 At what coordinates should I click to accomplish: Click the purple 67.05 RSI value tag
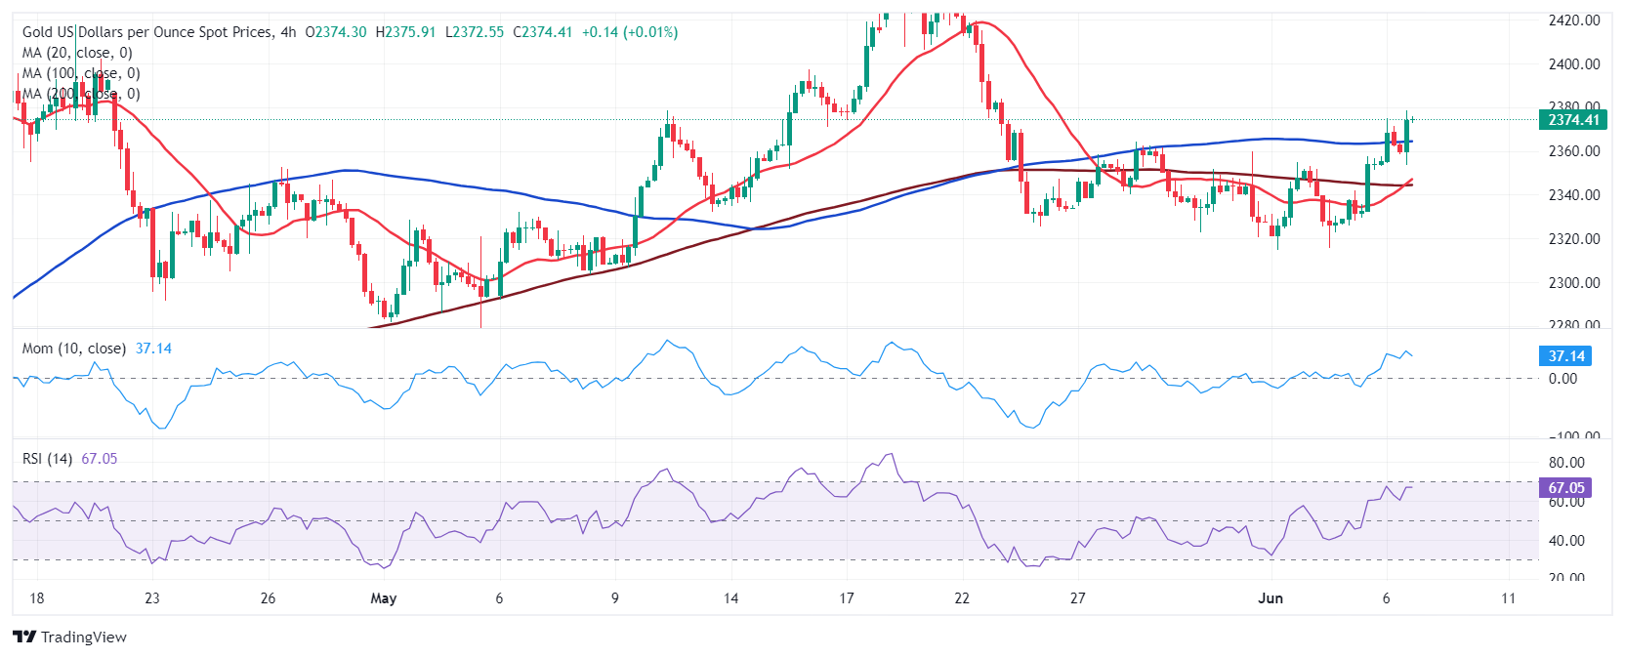(x=1565, y=487)
